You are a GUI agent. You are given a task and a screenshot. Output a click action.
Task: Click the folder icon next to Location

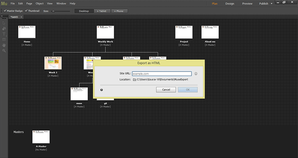[x=134, y=80]
